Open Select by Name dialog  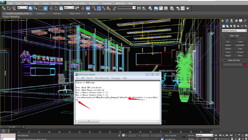pos(35,8)
